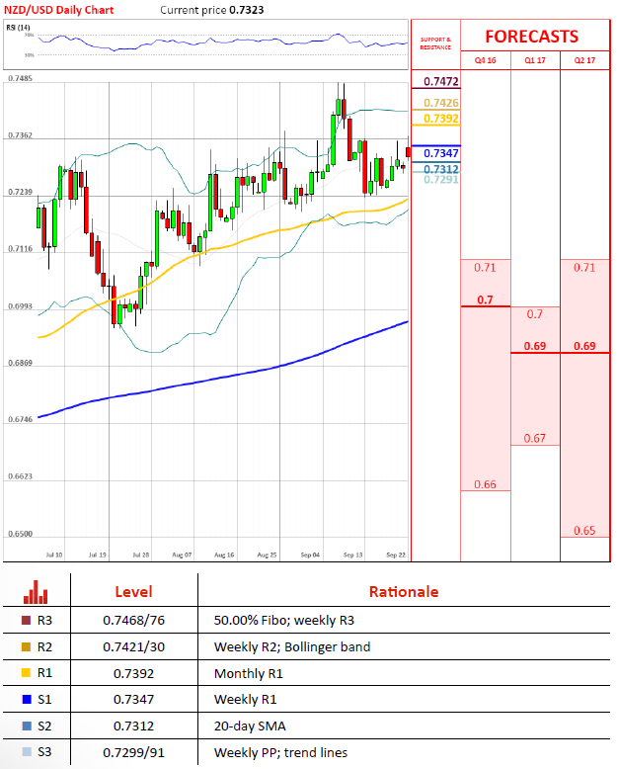
Task: Click the 0.7426 resistance level label
Action: tap(441, 103)
